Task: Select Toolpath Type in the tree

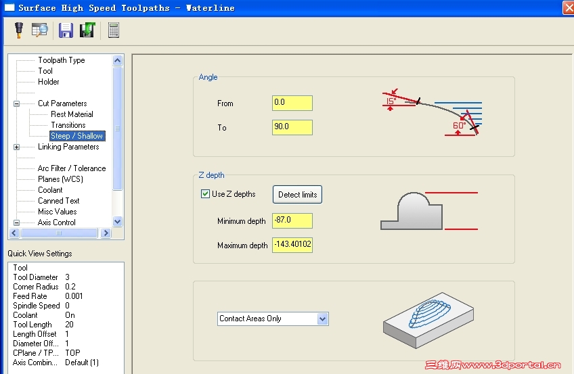Action: (61, 60)
